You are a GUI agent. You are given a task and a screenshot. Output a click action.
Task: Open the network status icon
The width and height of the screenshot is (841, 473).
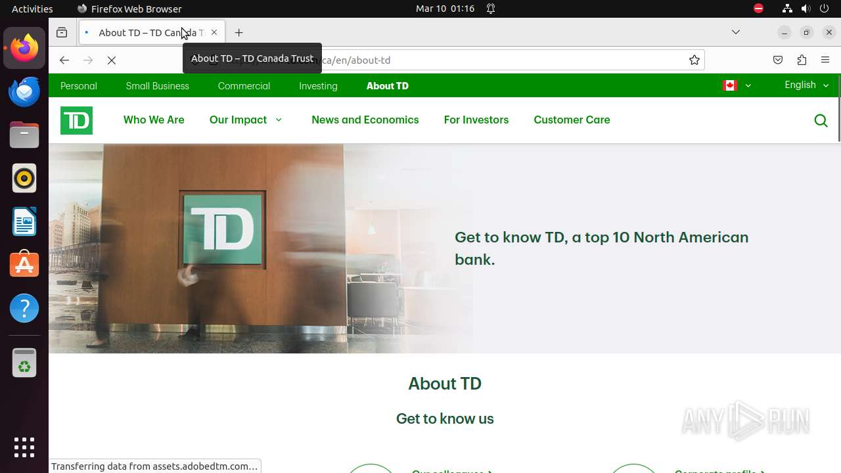pos(787,9)
